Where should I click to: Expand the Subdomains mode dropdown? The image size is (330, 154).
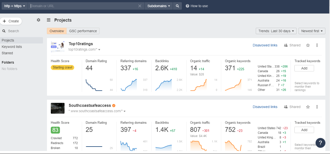click(x=158, y=6)
